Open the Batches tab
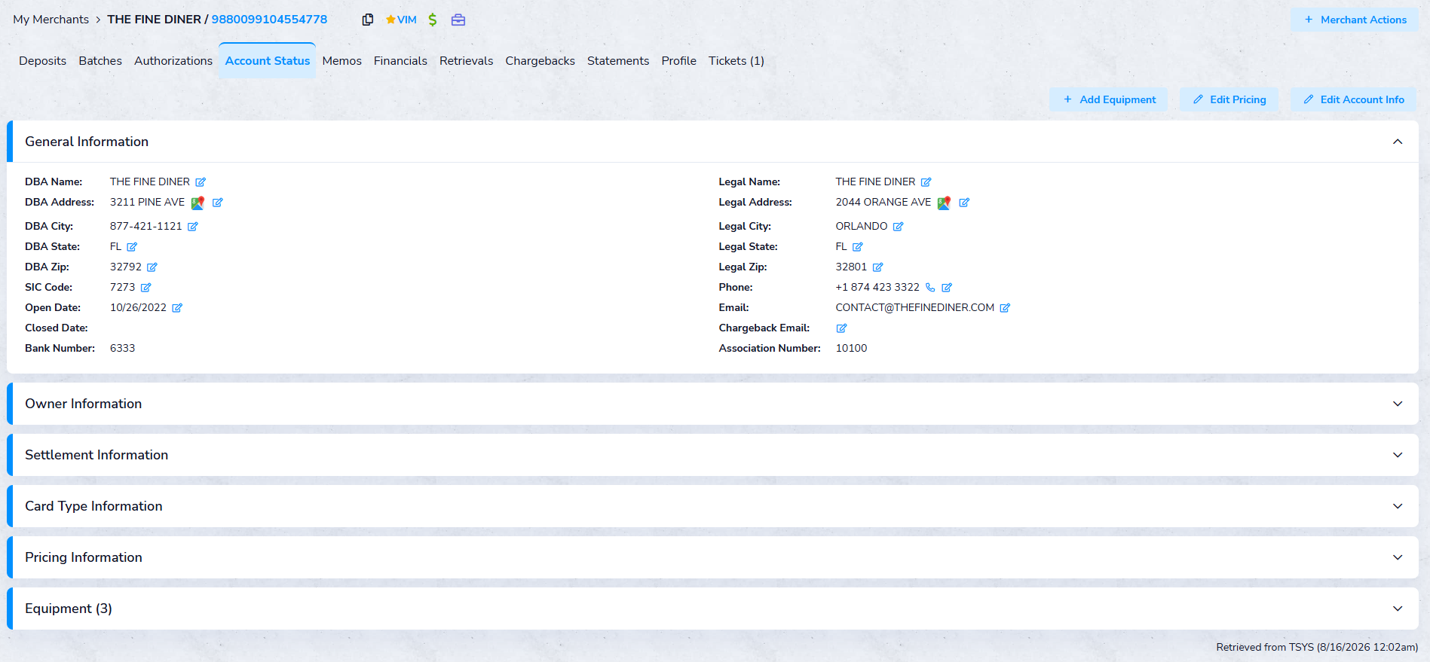 pos(100,61)
